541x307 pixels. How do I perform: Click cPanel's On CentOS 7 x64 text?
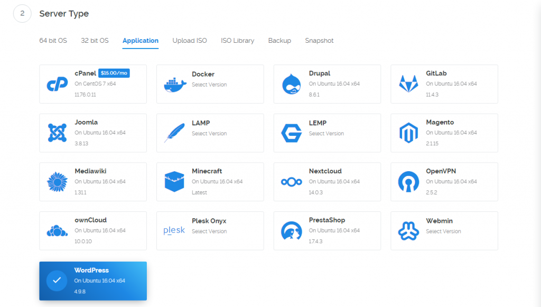point(95,84)
